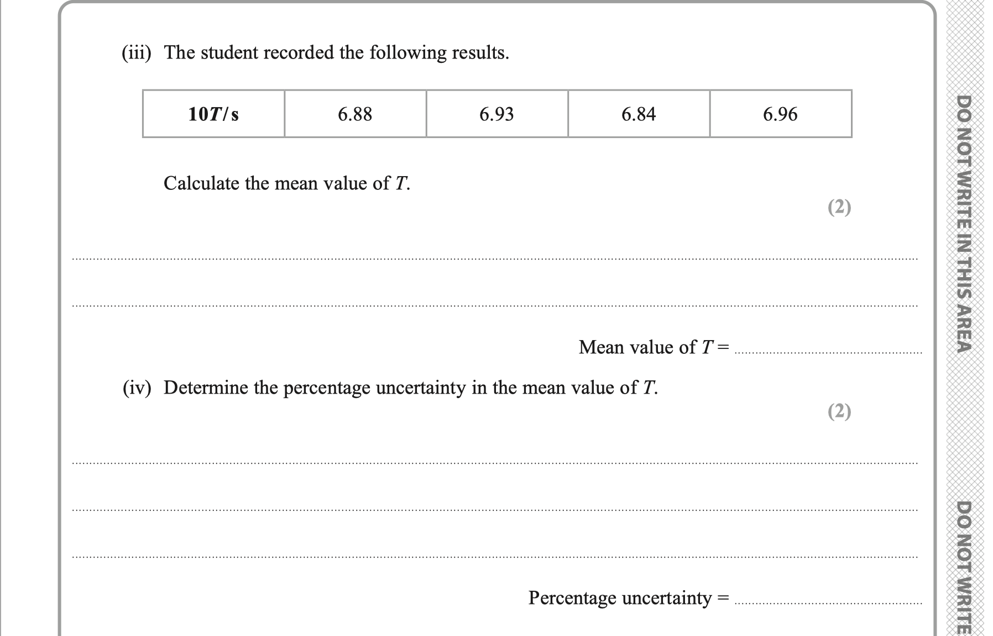Viewport: 993px width, 636px height.
Task: Click the (2) marks indicator for part (iii)
Action: coord(839,207)
